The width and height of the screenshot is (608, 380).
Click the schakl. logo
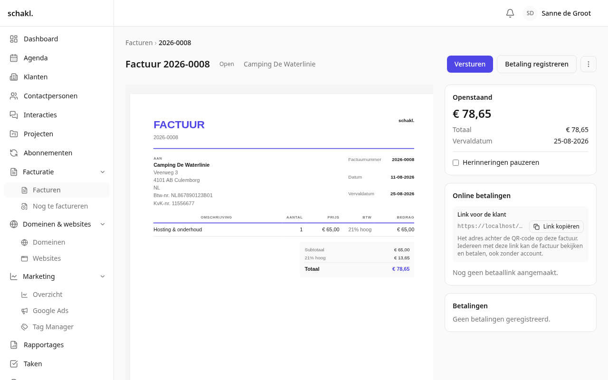20,13
